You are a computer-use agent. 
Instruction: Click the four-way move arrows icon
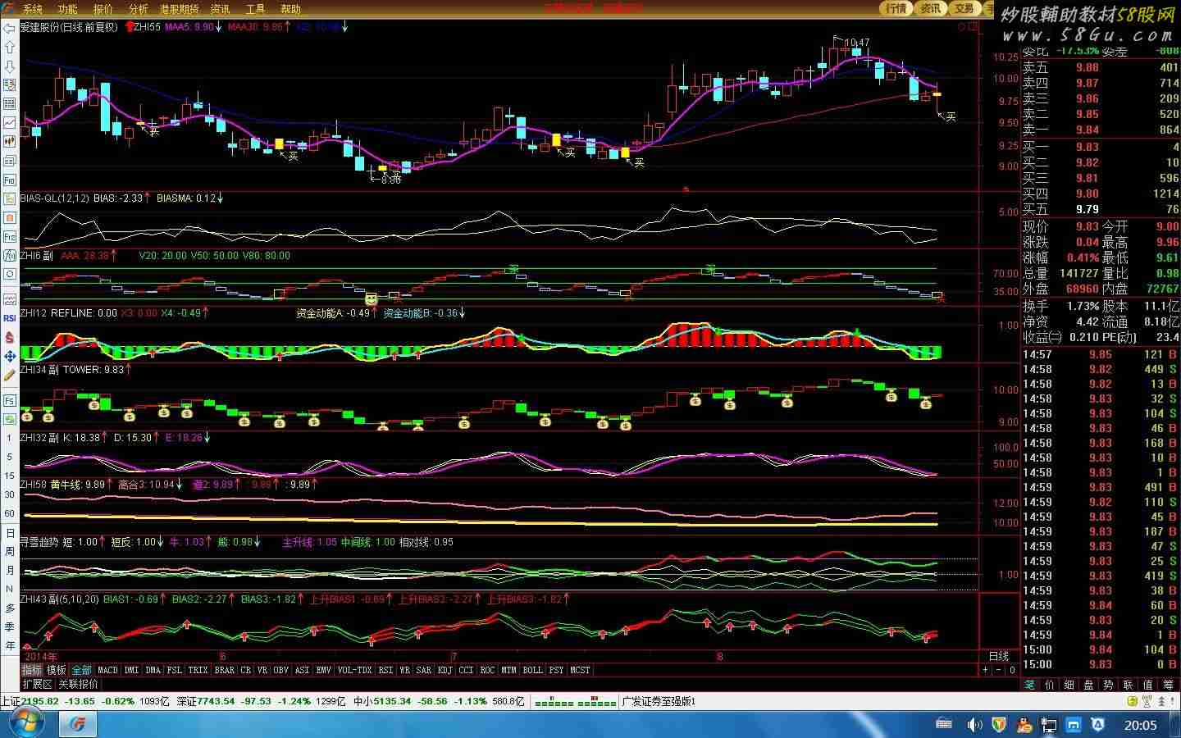10,356
